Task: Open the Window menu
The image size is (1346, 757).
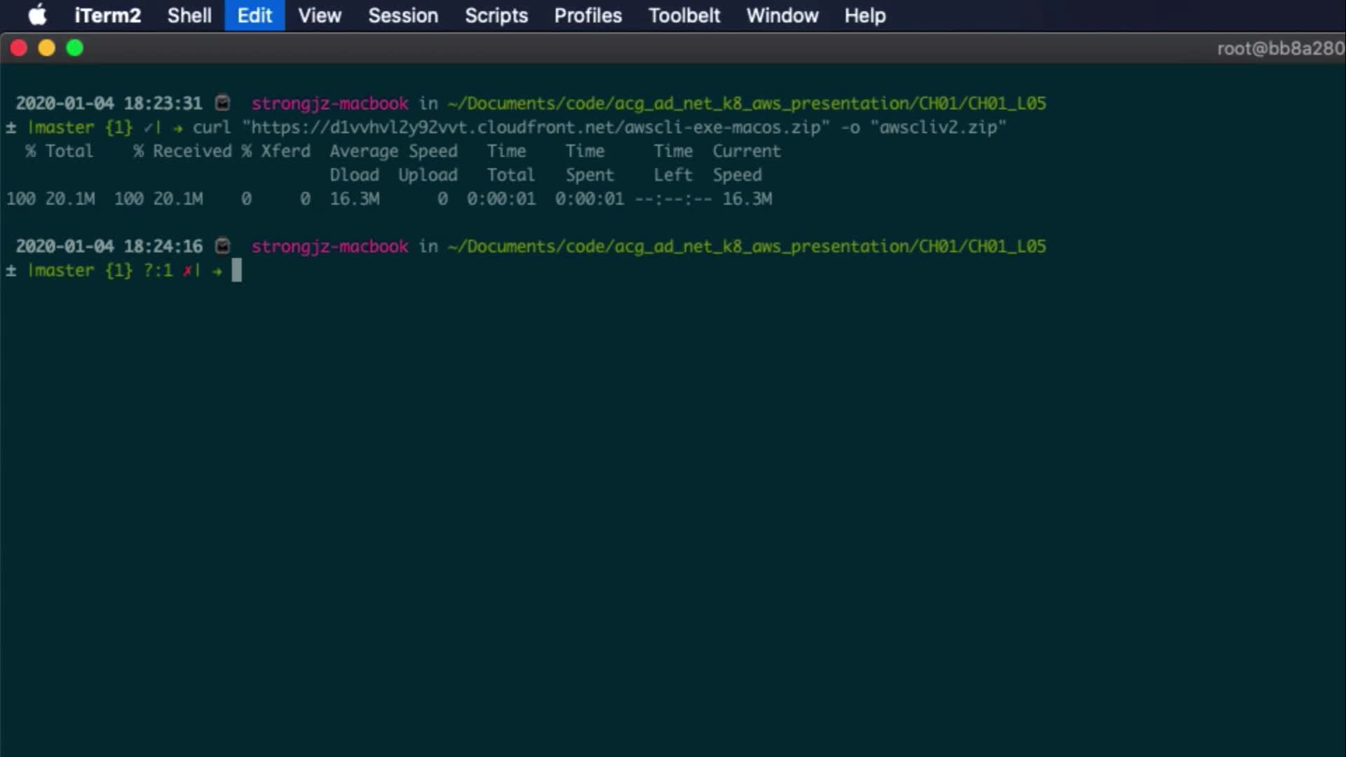Action: click(782, 15)
